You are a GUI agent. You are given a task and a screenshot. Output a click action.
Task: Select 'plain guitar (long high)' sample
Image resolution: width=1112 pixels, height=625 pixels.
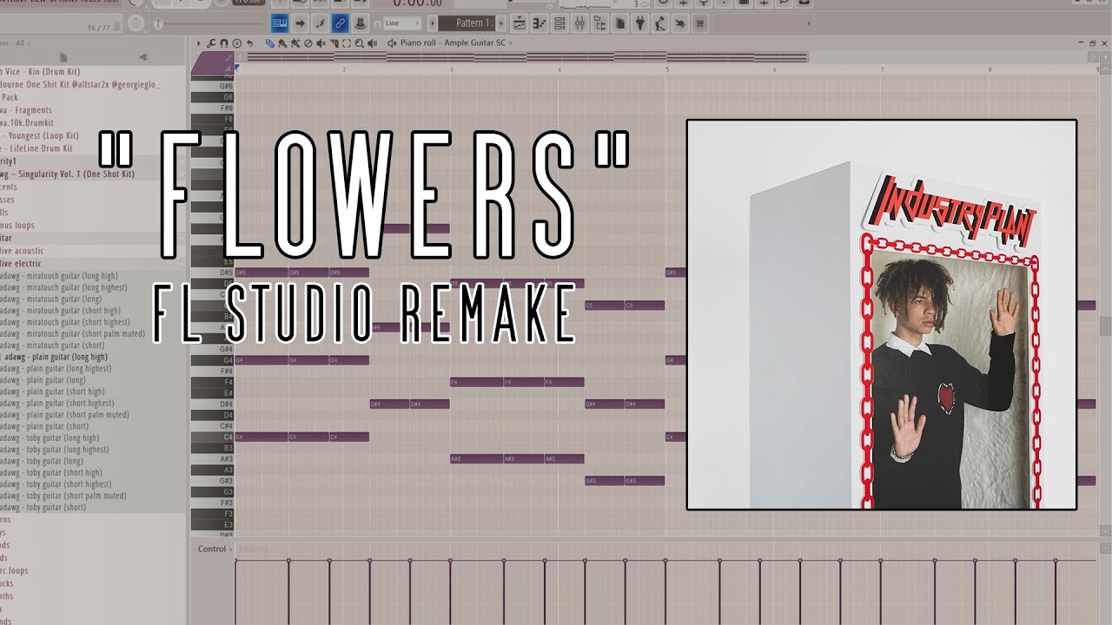pos(54,357)
